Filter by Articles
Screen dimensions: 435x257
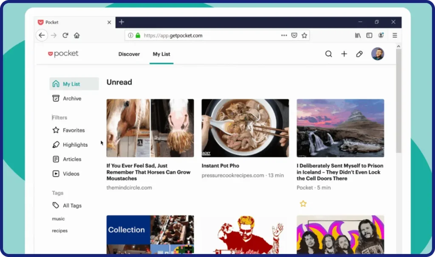[x=67, y=159]
